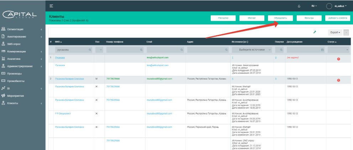Toggle the hamburger sidebar menu
The height and width of the screenshot is (150, 353).
[52, 6]
